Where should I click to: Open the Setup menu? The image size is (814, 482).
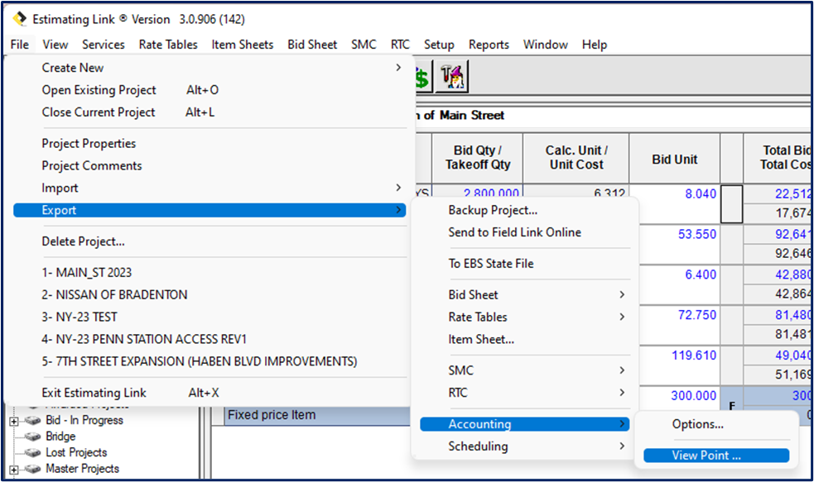[x=439, y=45]
